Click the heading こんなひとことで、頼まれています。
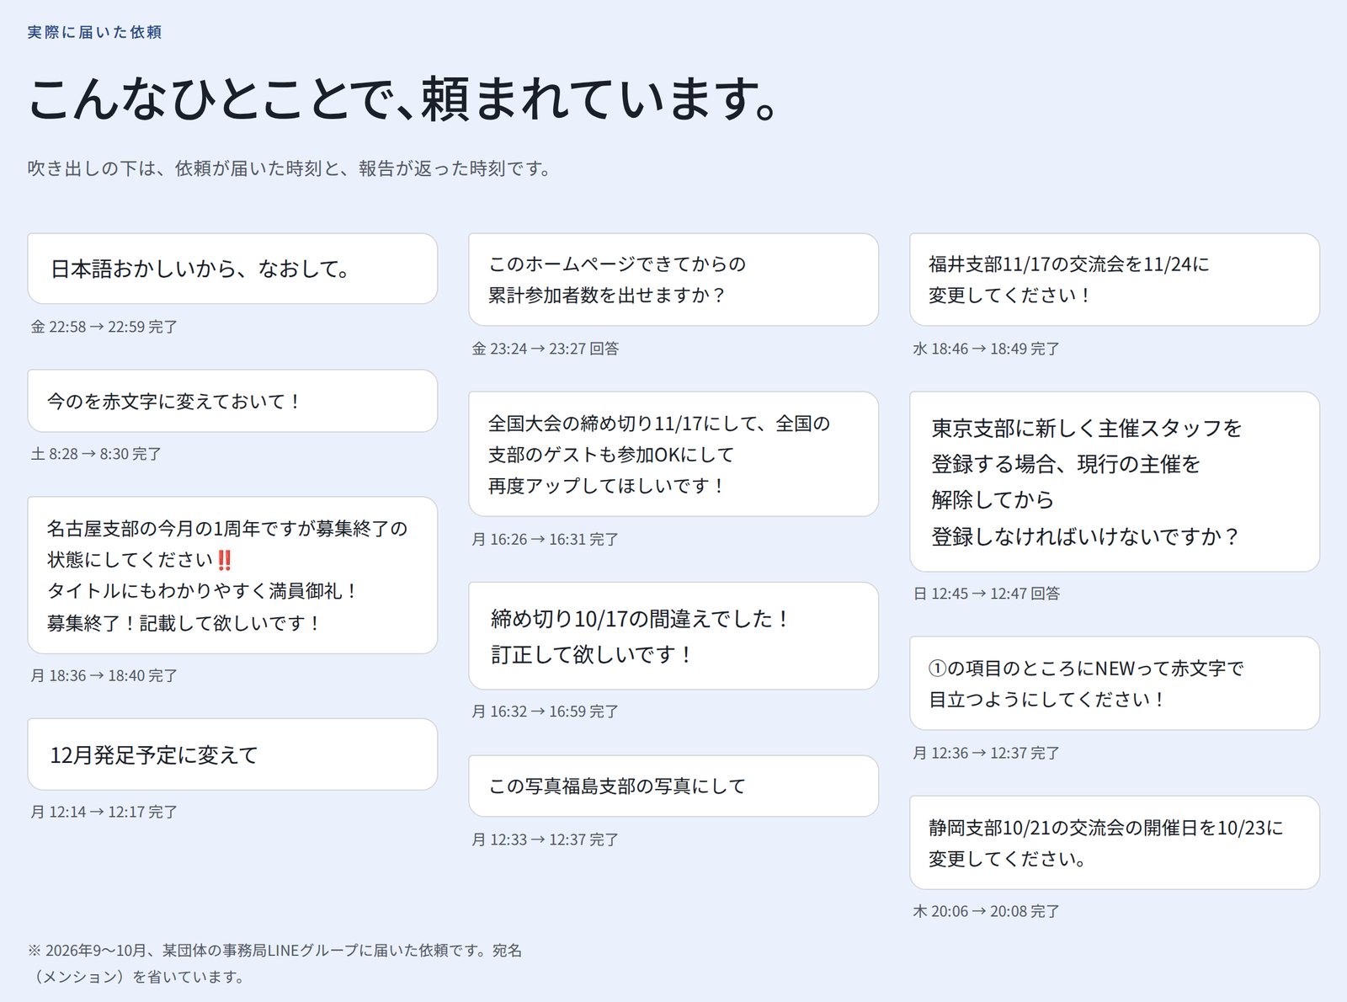1347x1002 pixels. coord(404,99)
